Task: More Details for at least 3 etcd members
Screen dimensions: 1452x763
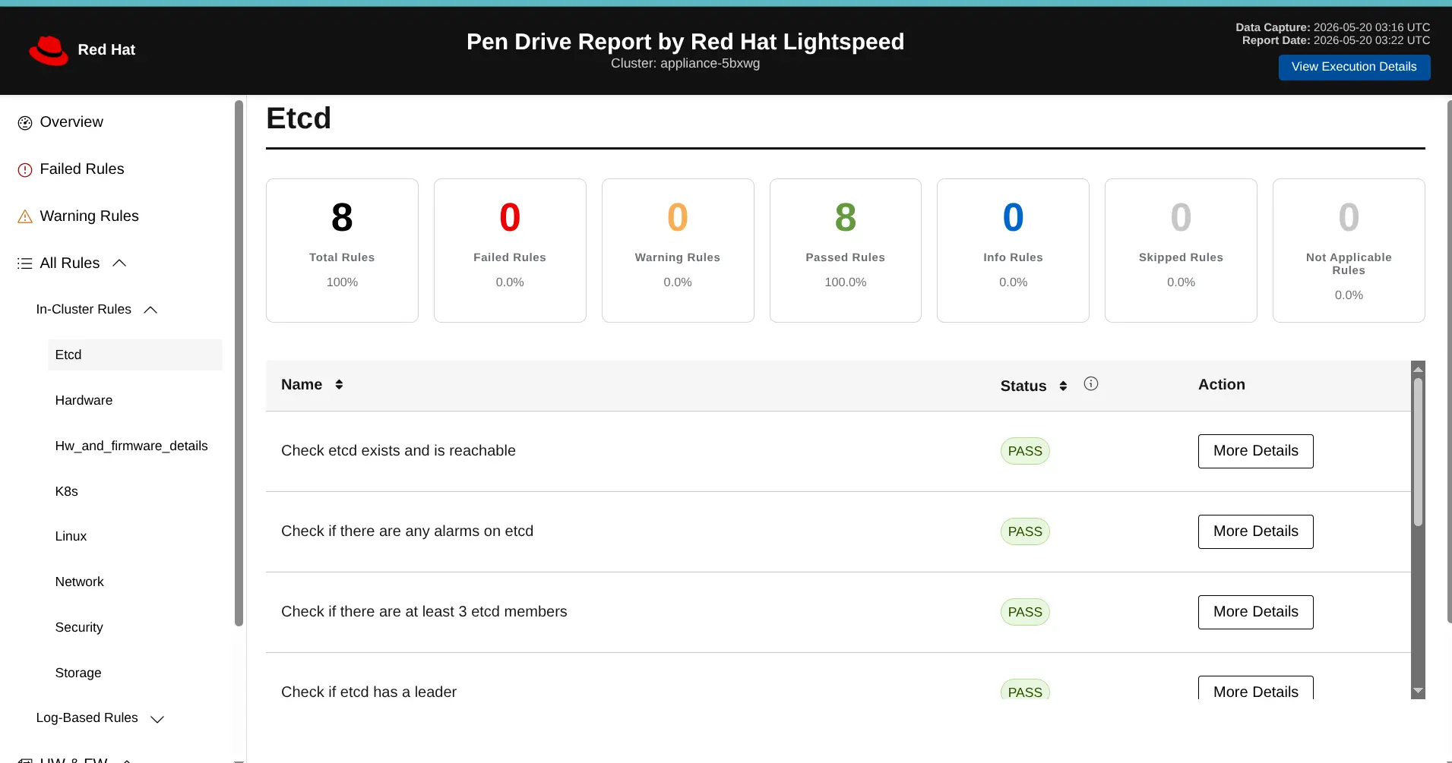Action: [x=1255, y=612]
